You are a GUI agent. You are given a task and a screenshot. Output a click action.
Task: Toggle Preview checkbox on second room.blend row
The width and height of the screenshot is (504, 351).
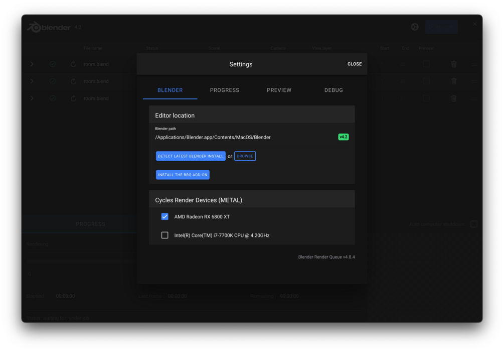pyautogui.click(x=426, y=81)
